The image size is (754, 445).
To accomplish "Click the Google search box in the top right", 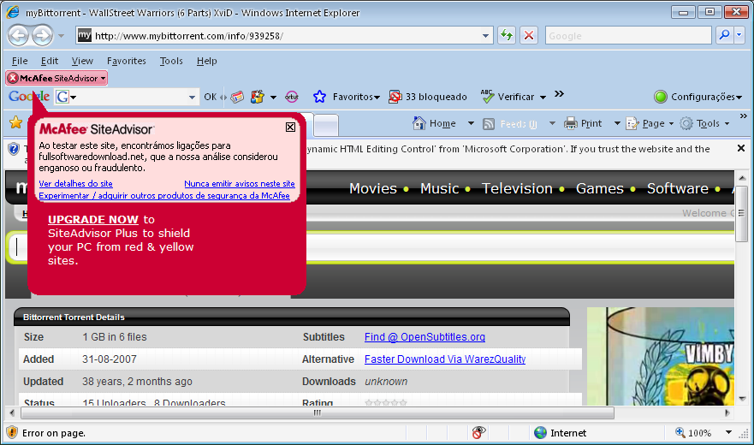I will point(627,36).
